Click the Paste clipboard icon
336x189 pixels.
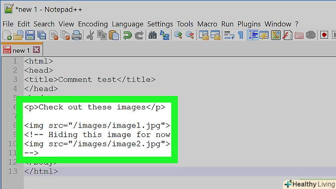pyautogui.click(x=114, y=35)
